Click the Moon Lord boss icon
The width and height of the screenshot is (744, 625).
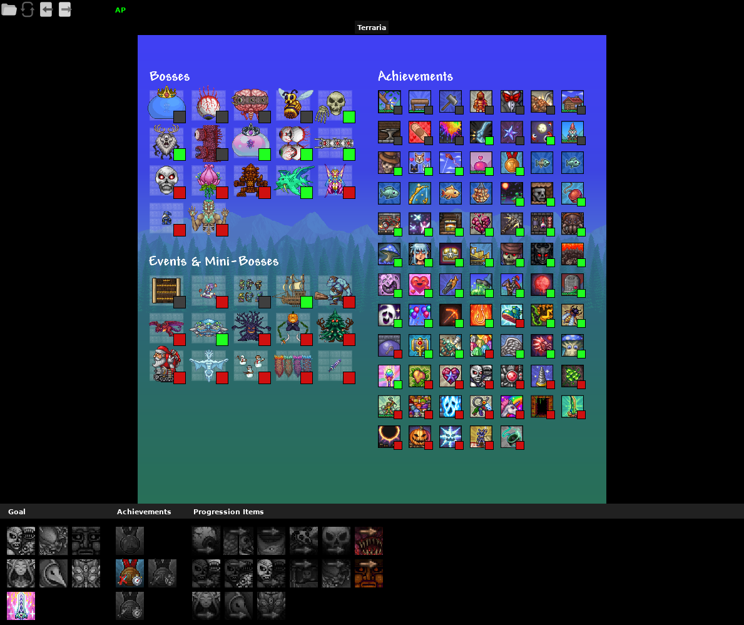click(x=209, y=219)
